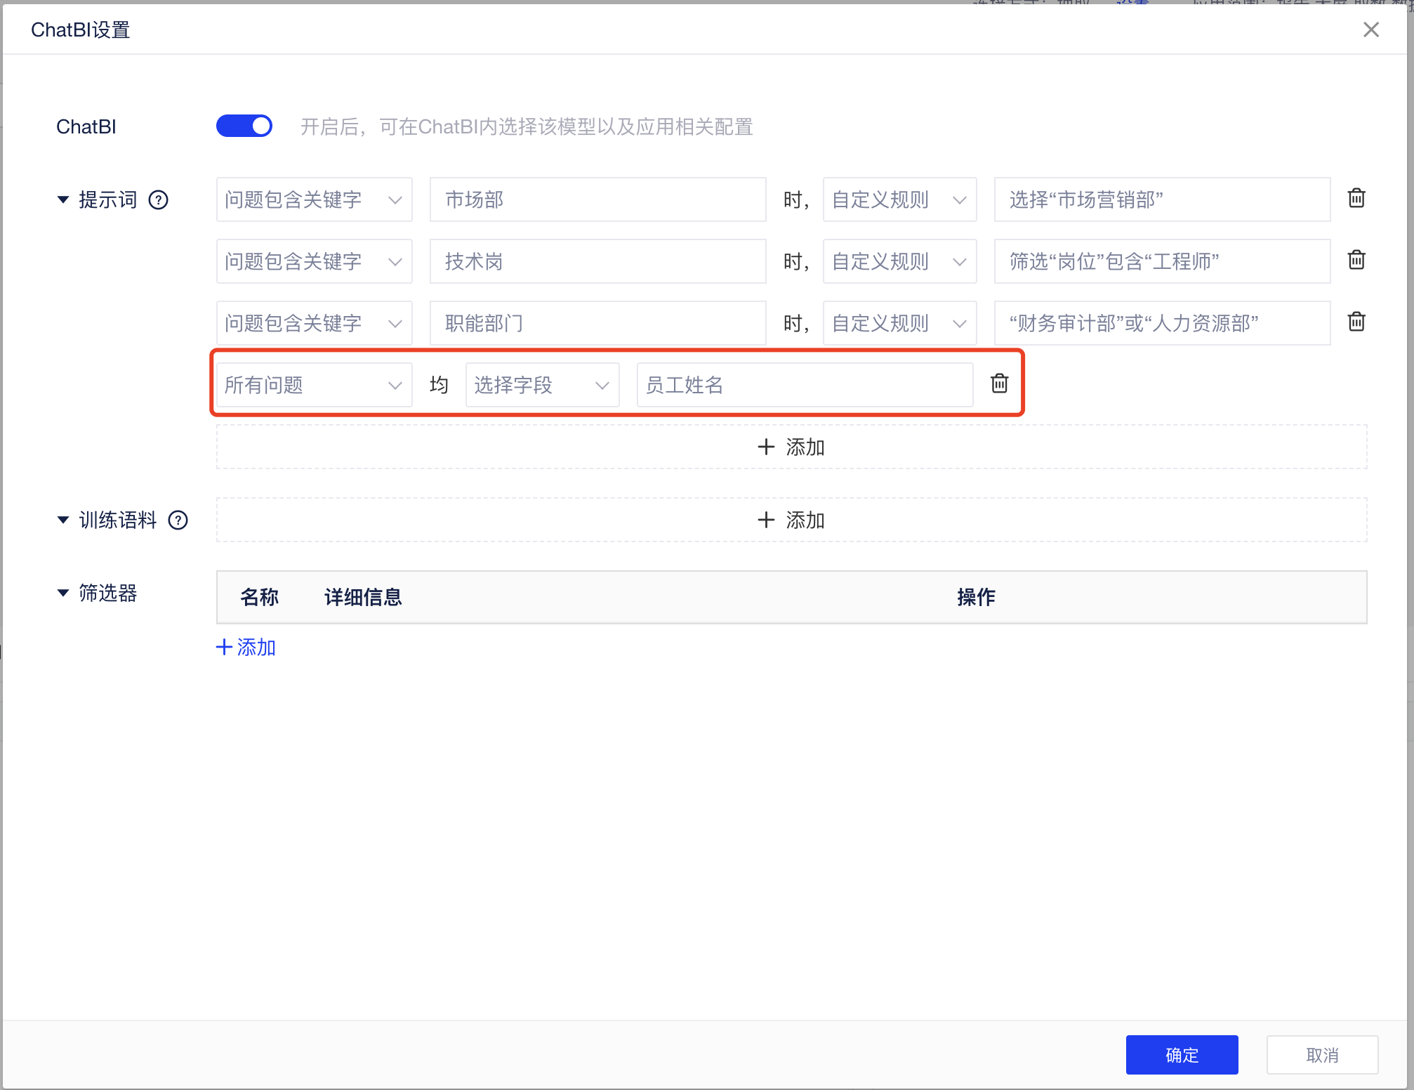
Task: Toggle the ChatBI switch off
Action: 244,126
